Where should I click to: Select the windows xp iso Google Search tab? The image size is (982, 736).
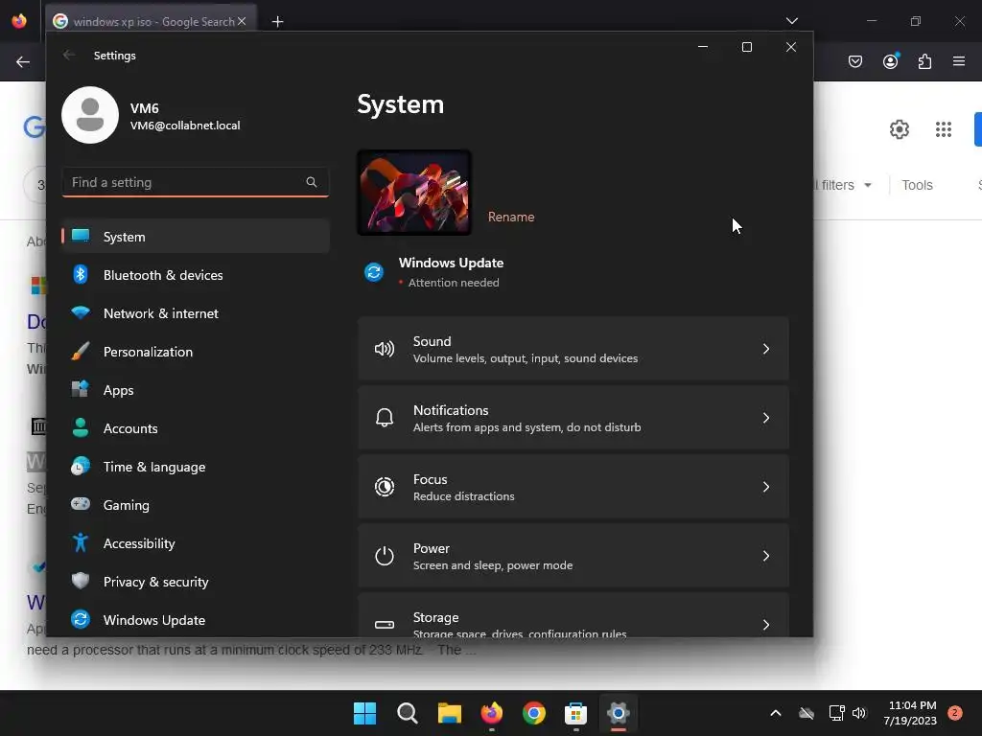(152, 21)
